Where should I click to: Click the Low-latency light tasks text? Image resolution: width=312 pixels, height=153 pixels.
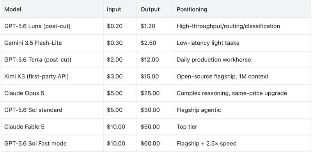point(208,43)
